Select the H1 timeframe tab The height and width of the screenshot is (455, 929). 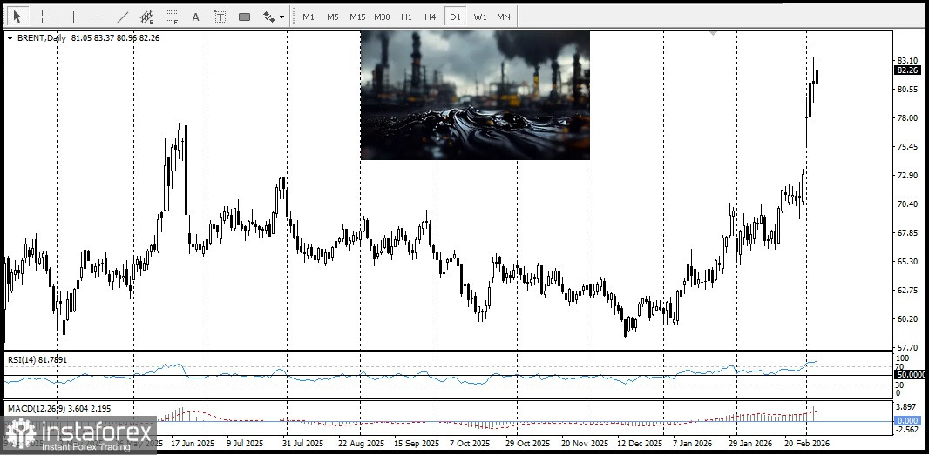(x=406, y=17)
